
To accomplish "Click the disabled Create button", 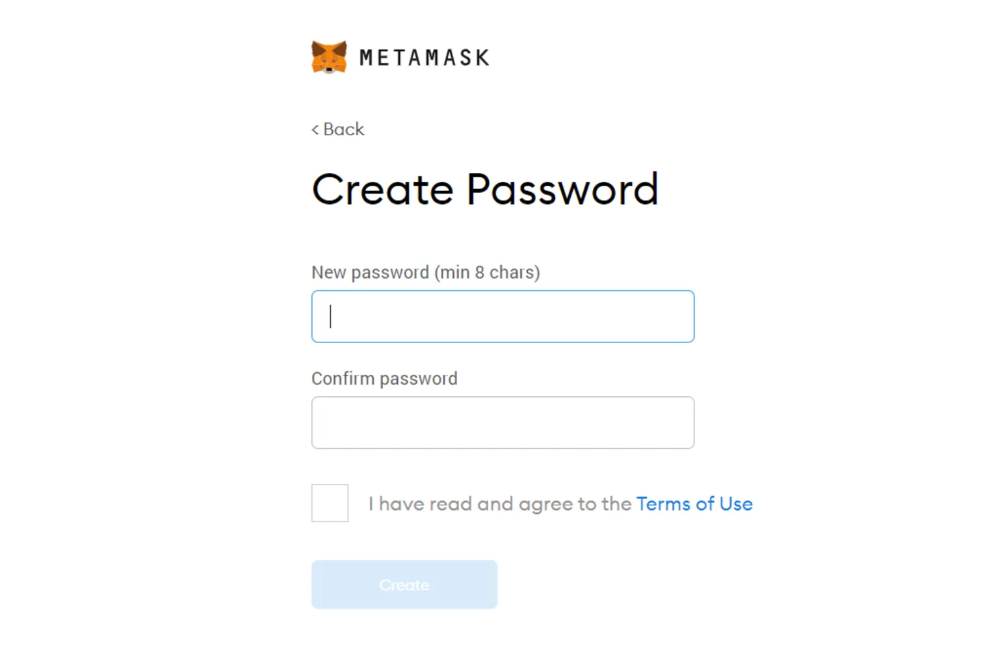I will click(x=404, y=584).
